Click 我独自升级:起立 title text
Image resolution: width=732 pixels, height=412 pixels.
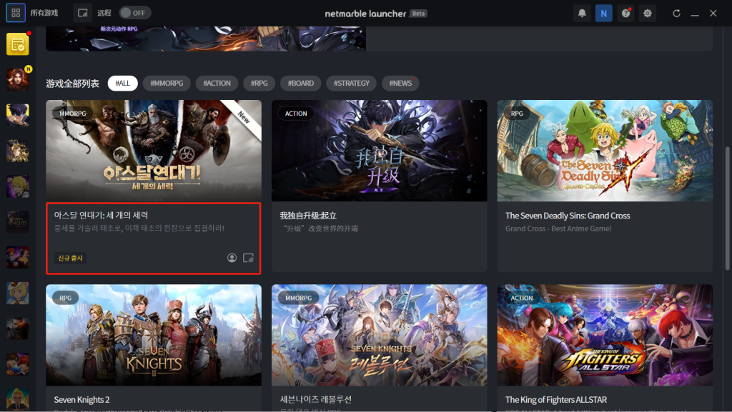tap(308, 216)
